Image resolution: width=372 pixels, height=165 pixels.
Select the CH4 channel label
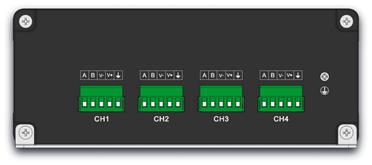[x=281, y=119]
